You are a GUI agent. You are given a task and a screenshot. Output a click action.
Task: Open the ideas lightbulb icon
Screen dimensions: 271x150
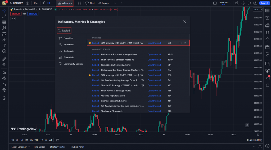pos(267,54)
